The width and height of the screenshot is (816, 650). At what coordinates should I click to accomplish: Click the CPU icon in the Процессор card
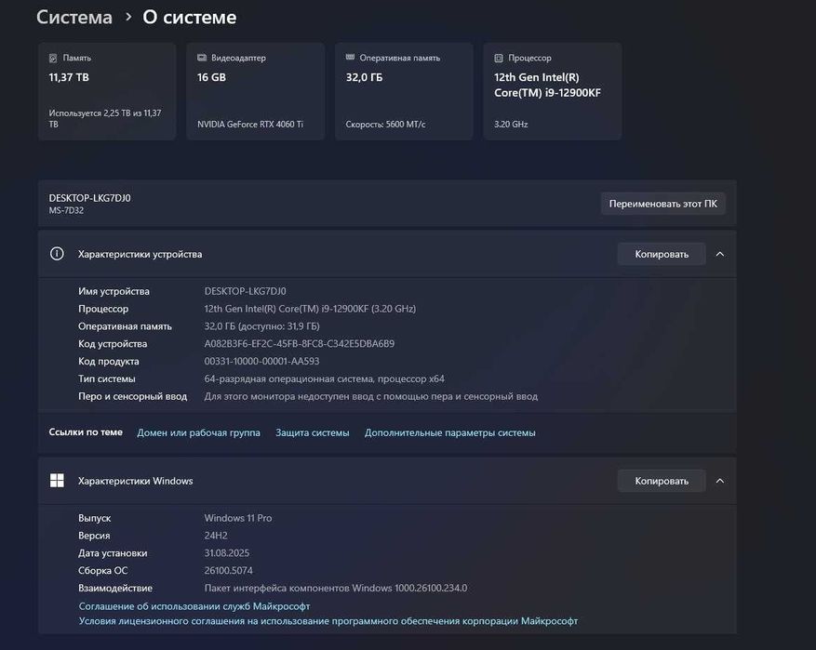pyautogui.click(x=499, y=59)
